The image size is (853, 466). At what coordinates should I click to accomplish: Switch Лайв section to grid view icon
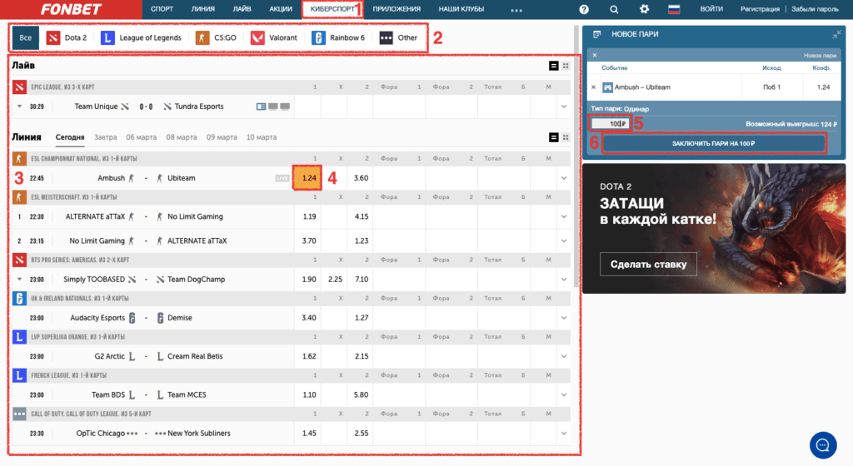click(566, 66)
